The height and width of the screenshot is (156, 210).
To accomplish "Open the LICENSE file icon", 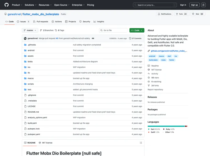I will point(25,106).
